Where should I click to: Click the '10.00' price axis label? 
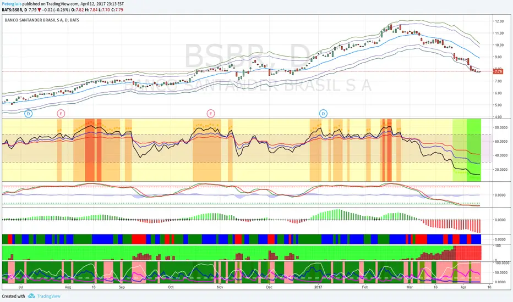499,45
